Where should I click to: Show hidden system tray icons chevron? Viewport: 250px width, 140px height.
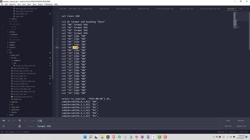point(214,137)
